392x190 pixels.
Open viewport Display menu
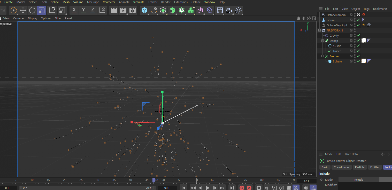(x=33, y=18)
